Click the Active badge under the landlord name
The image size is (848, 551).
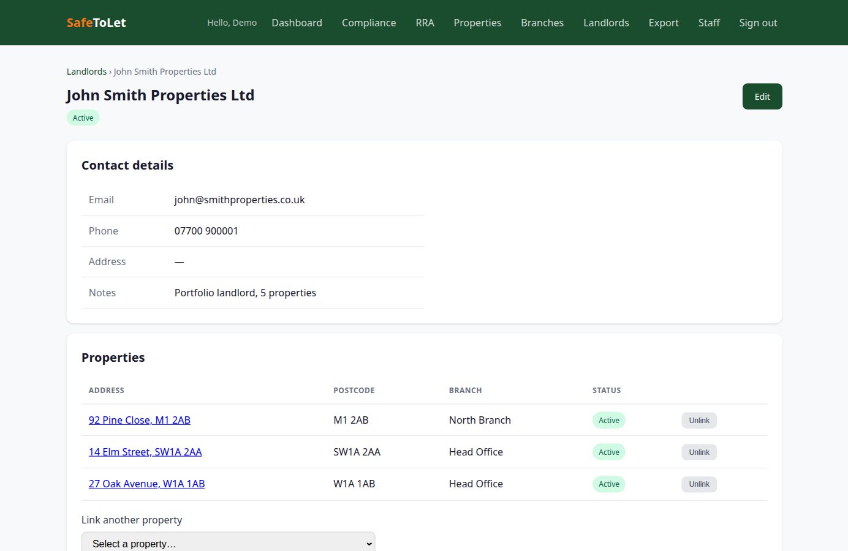[83, 118]
